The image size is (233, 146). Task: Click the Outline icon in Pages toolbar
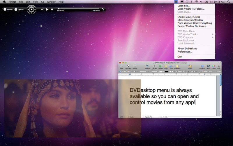click(x=135, y=67)
